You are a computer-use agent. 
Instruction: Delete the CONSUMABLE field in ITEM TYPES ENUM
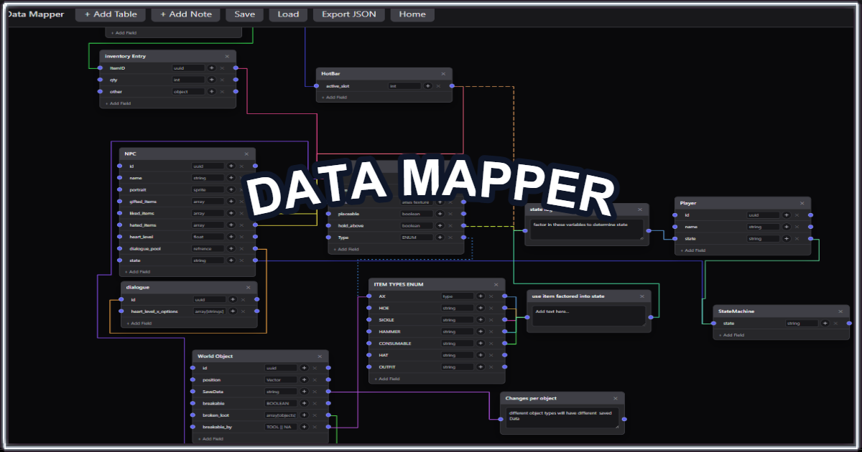pos(491,344)
